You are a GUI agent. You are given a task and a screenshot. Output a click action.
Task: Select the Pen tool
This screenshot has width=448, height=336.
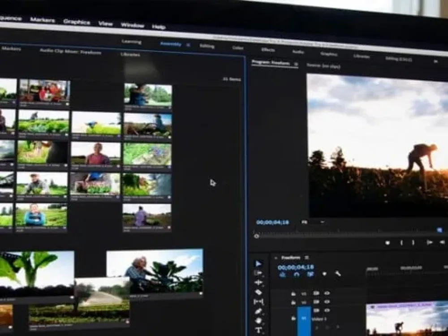258,311
